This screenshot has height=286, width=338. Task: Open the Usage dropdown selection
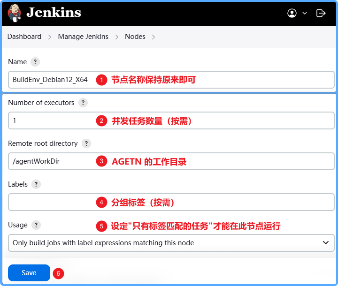point(171,243)
